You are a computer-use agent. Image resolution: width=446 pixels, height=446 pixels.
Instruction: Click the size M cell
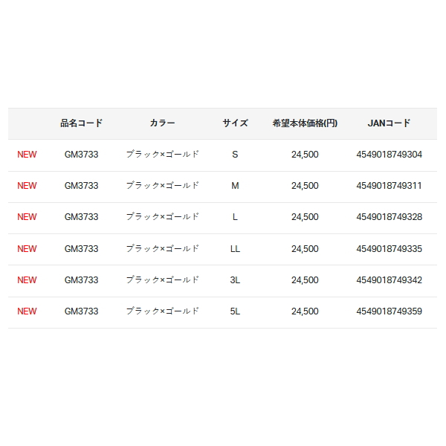click(x=235, y=186)
